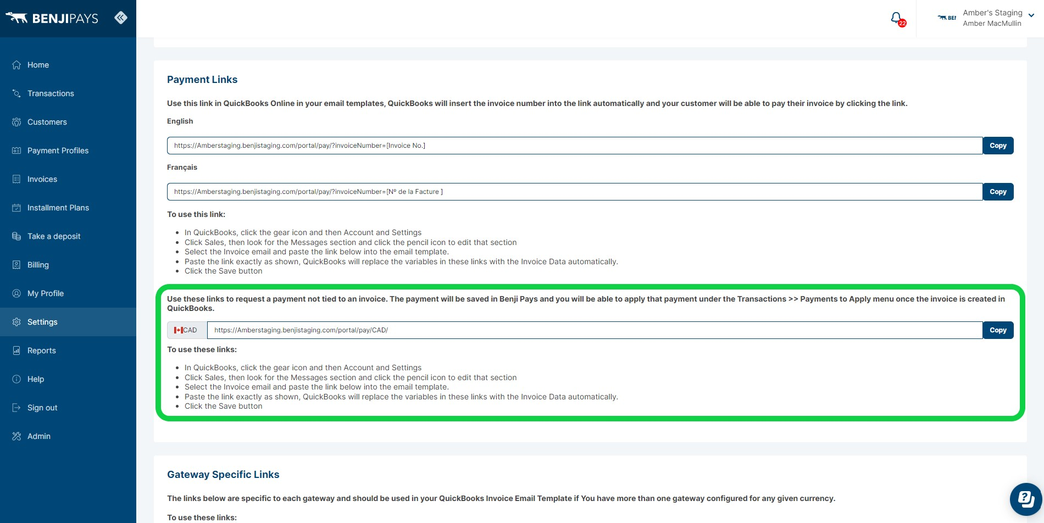
Task: Click the Français invoice link field
Action: (575, 192)
